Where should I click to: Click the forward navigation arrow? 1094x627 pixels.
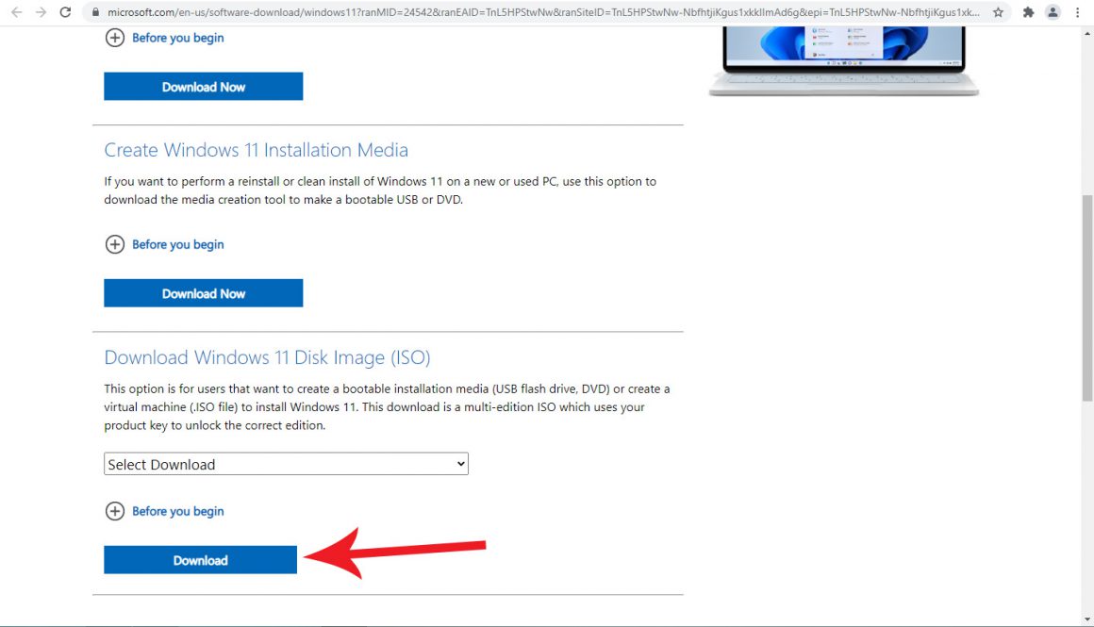pos(41,12)
